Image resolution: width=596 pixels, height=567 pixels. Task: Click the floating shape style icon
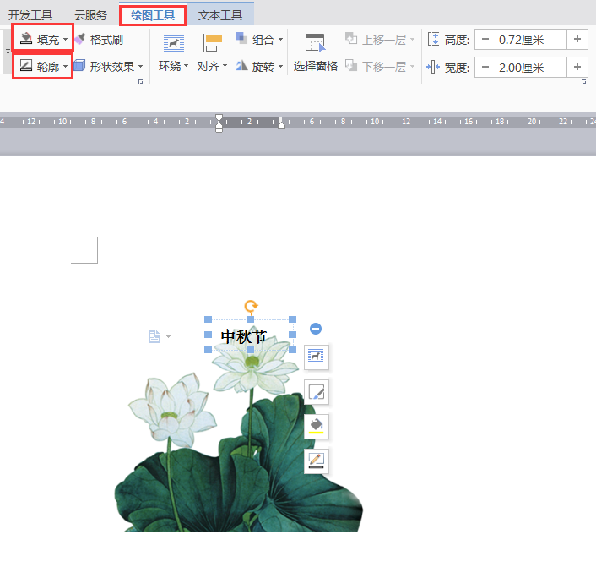[x=317, y=392]
